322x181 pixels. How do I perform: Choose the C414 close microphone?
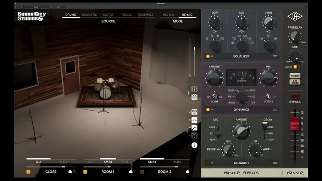point(64,161)
